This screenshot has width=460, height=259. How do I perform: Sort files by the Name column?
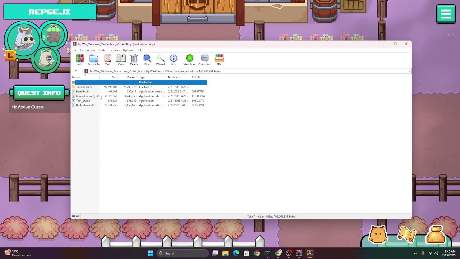click(85, 77)
